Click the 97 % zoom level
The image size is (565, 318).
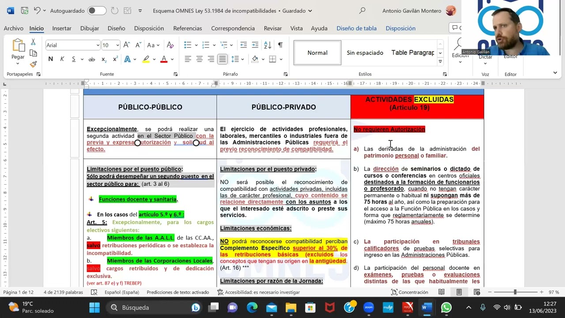(554, 292)
